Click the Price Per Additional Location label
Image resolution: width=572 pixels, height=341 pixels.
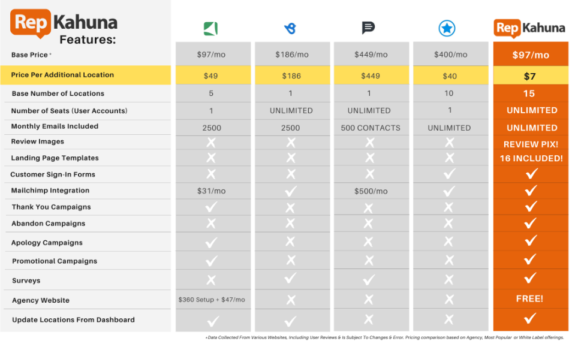pyautogui.click(x=62, y=75)
